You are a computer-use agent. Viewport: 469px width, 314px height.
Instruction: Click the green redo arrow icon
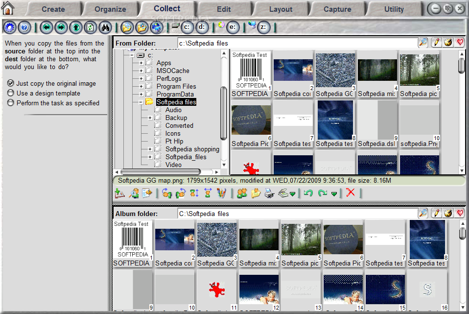click(x=323, y=193)
